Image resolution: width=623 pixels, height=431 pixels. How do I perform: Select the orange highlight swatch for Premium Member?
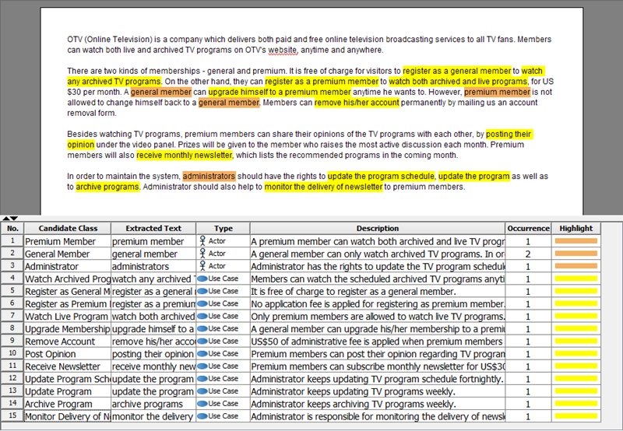(x=575, y=241)
